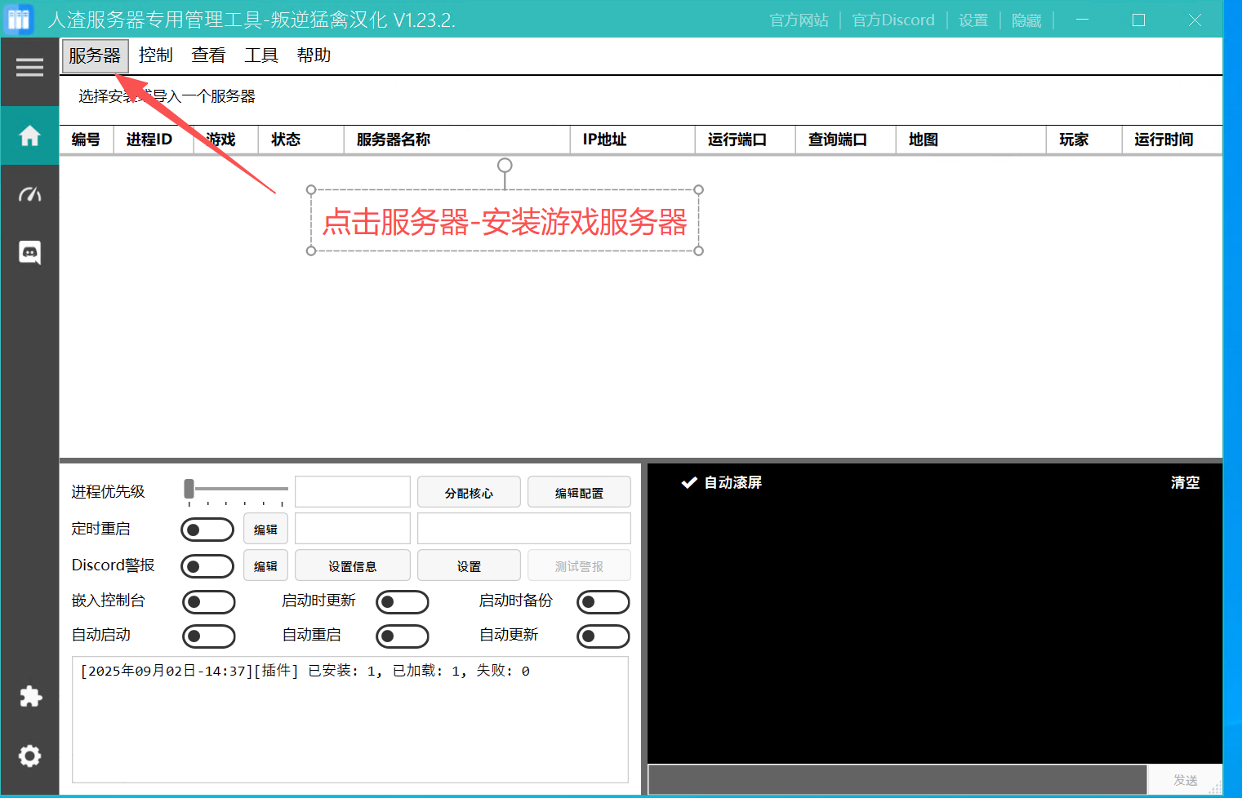Select the Home icon in left sidebar
The width and height of the screenshot is (1242, 798).
click(29, 135)
